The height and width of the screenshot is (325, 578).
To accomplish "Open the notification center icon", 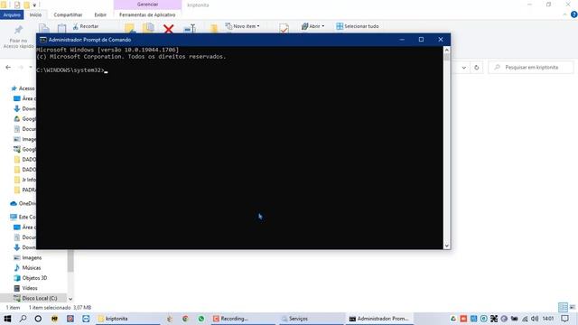I will tap(564, 319).
